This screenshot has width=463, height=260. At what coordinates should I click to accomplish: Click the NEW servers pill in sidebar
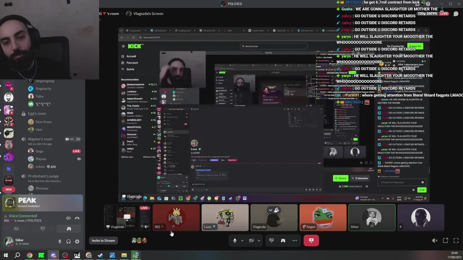tap(9, 189)
